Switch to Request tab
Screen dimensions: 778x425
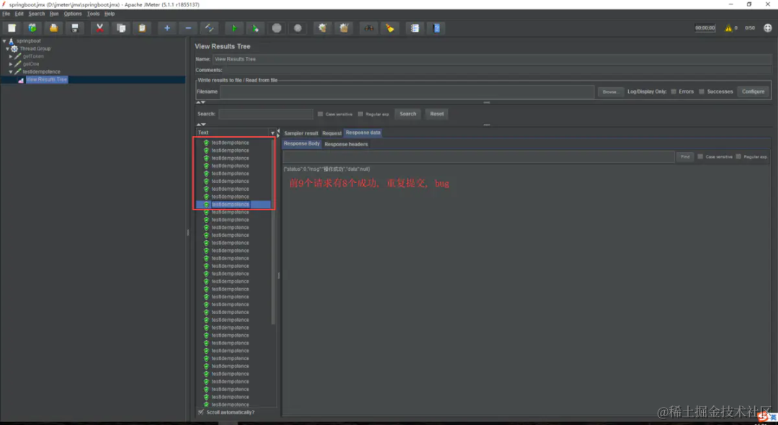pyautogui.click(x=331, y=133)
